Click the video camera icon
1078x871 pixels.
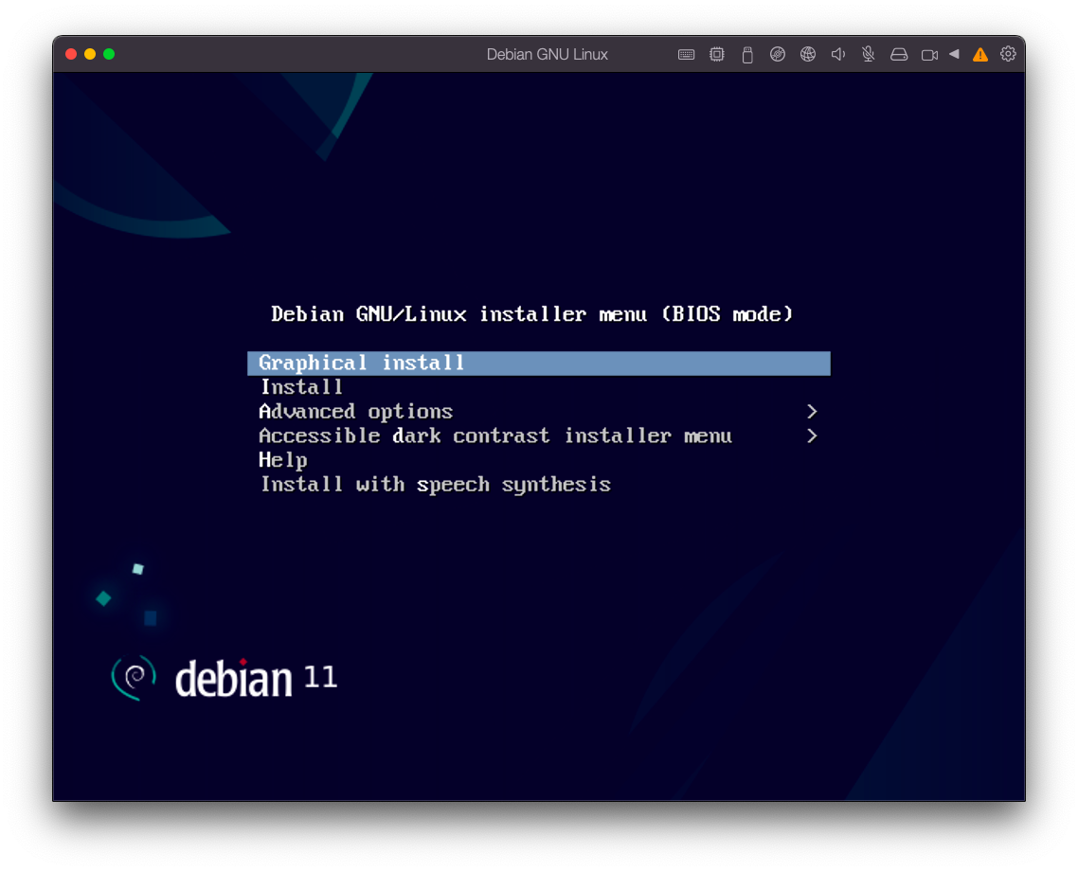[x=929, y=55]
